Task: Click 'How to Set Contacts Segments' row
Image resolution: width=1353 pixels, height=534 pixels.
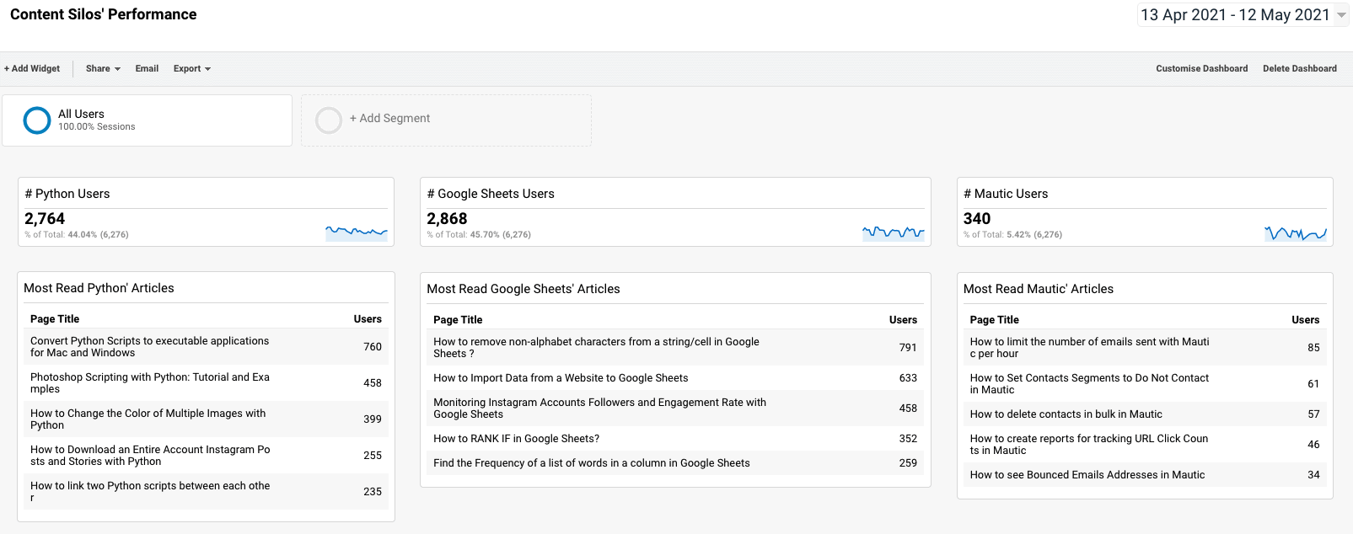Action: tap(1145, 384)
